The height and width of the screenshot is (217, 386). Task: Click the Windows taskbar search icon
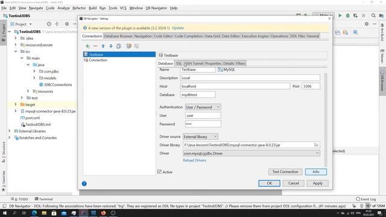(14, 213)
